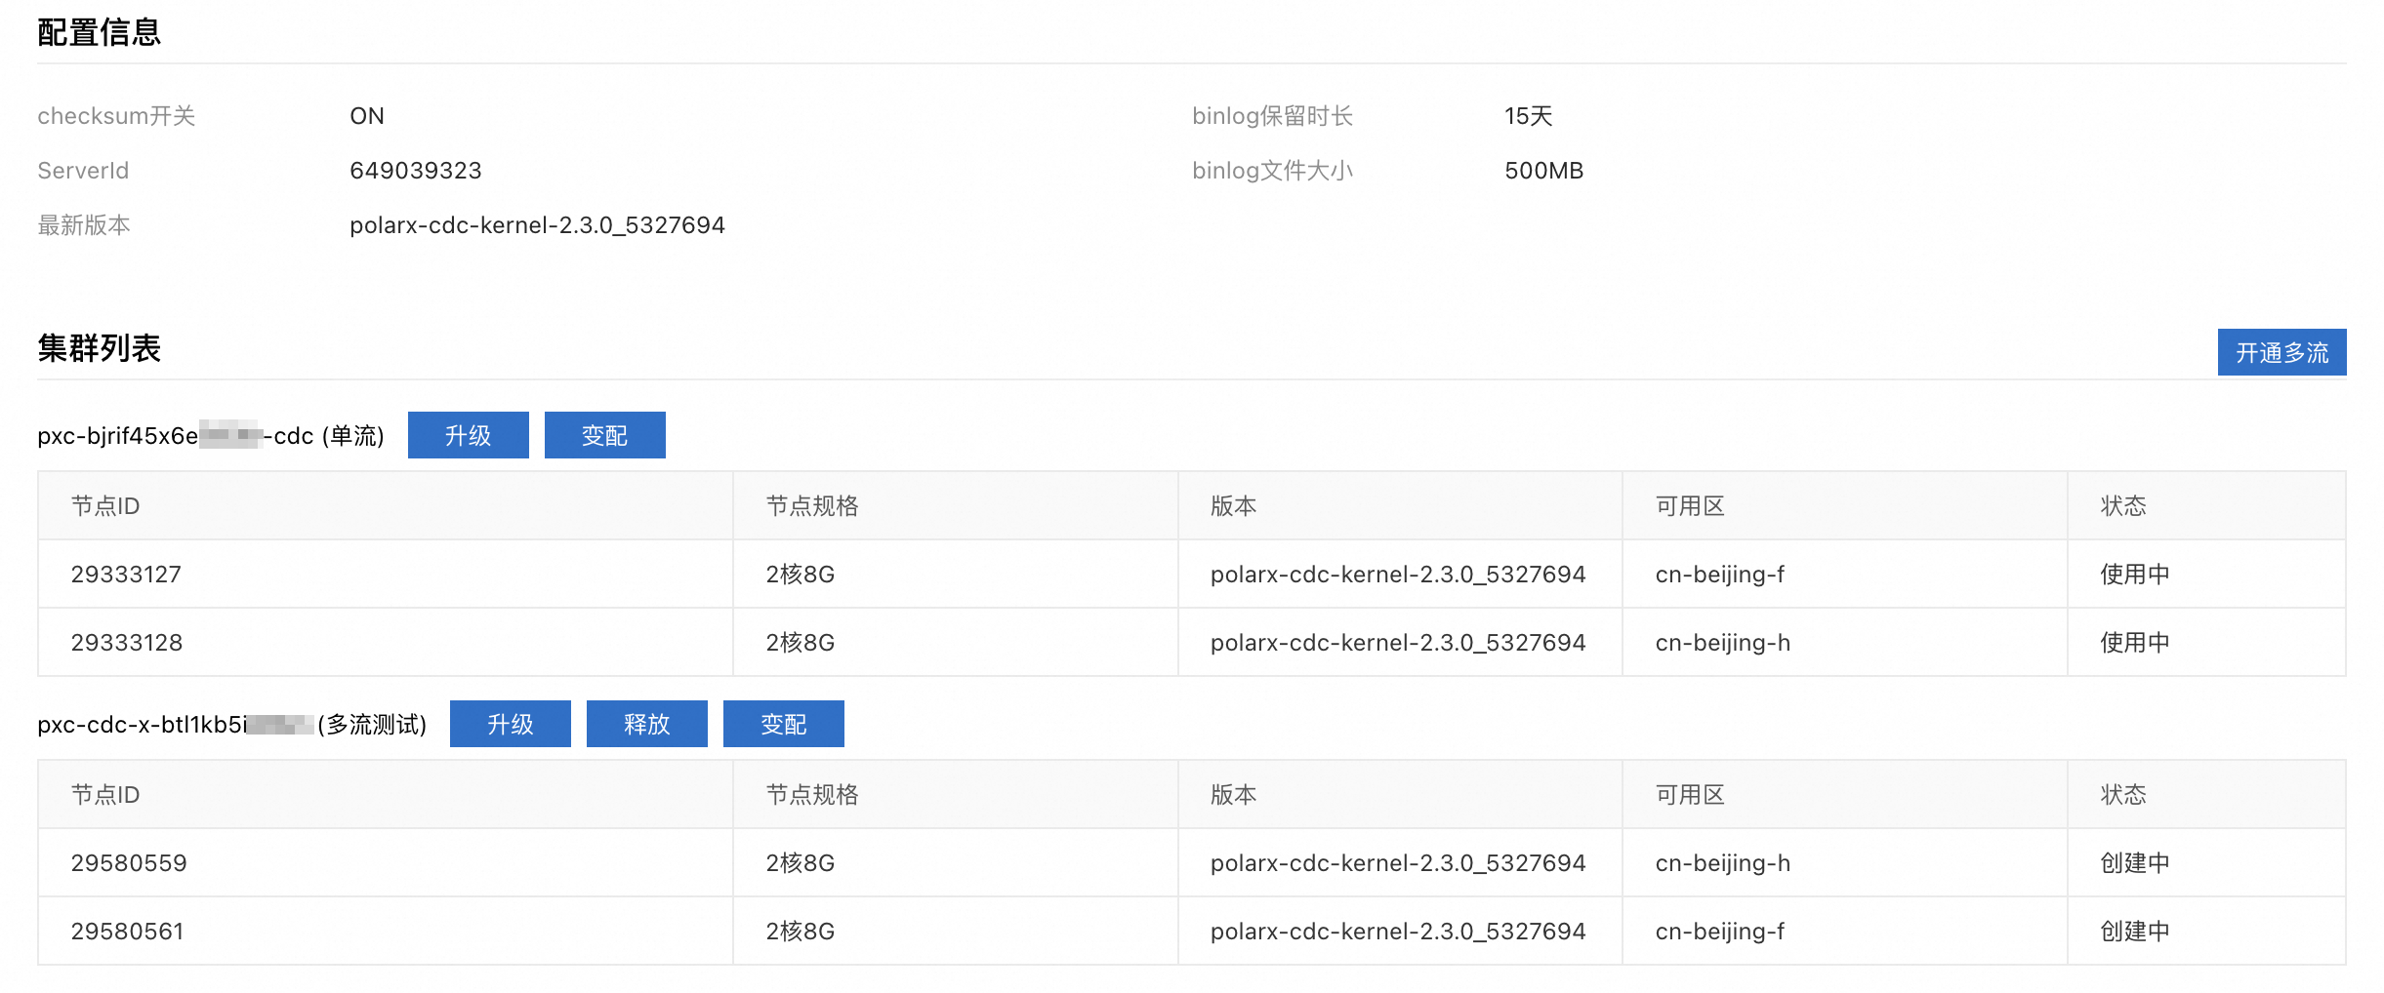Select the 配置信息 section heading
This screenshot has width=2384, height=993.
tap(99, 32)
